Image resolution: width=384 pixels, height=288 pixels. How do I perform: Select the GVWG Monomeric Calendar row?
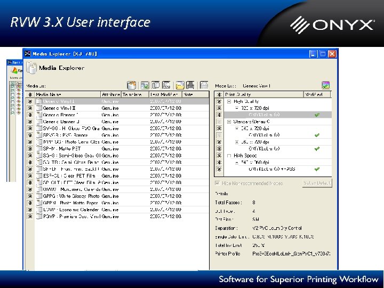click(x=117, y=189)
